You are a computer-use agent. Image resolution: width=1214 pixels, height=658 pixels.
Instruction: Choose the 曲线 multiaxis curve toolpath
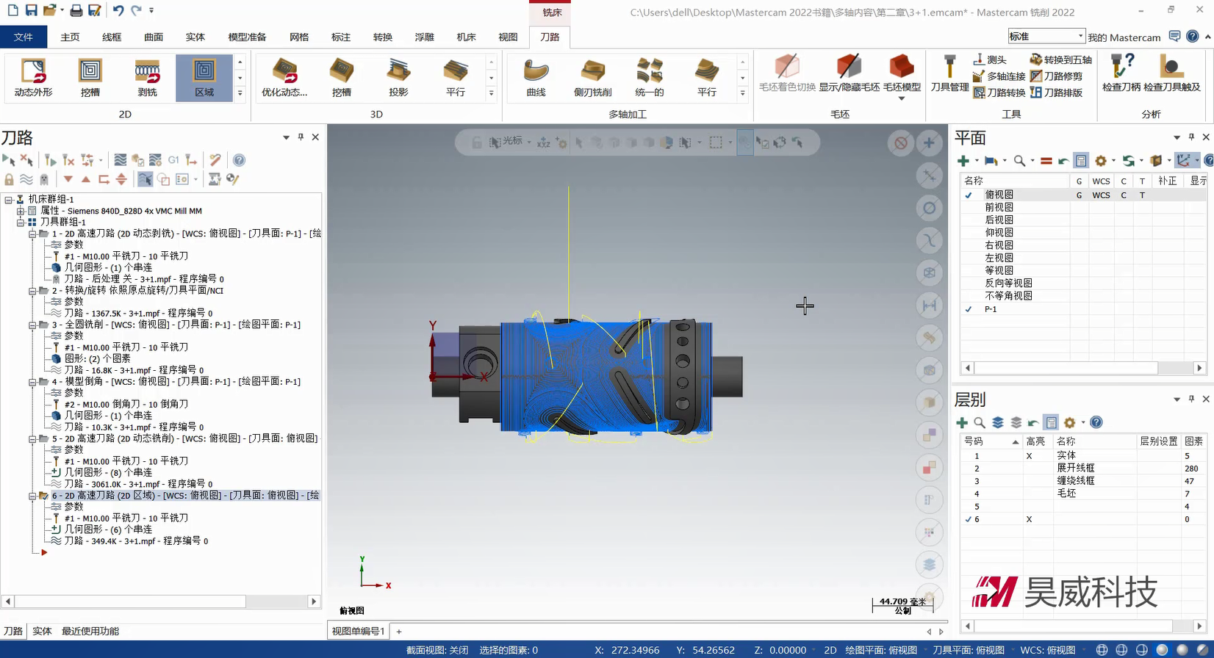point(536,77)
